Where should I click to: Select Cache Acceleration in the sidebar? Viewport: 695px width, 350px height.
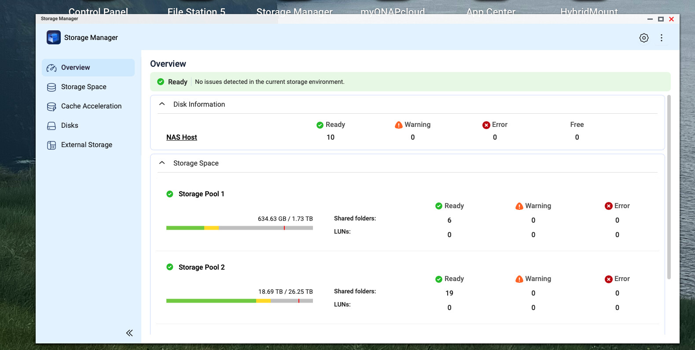(x=91, y=106)
